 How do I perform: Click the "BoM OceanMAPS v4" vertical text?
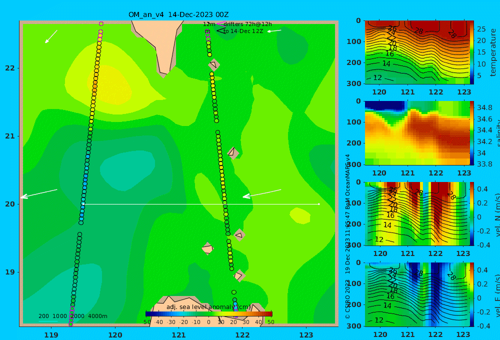tap(347, 182)
